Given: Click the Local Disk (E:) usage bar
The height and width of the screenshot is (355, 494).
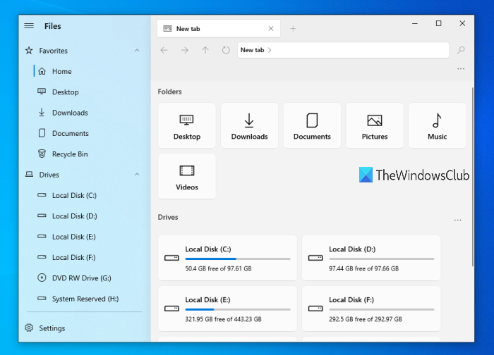Looking at the screenshot, I should coord(237,309).
